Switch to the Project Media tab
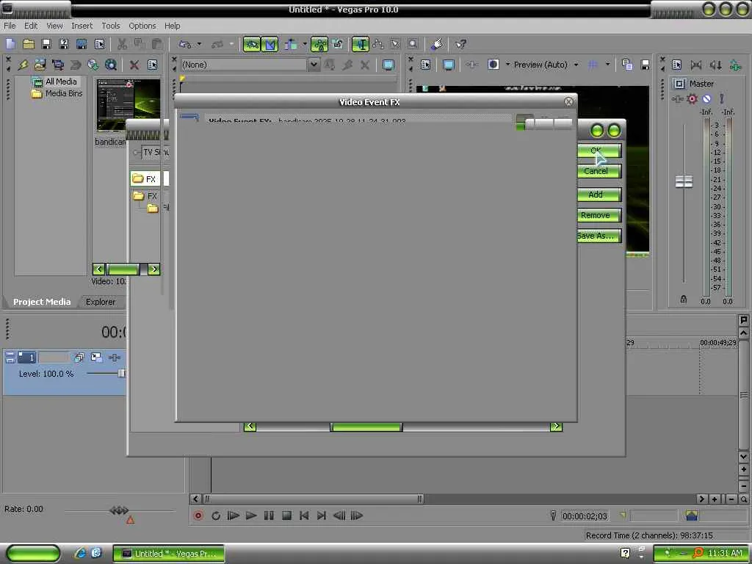The width and height of the screenshot is (752, 564). click(42, 302)
